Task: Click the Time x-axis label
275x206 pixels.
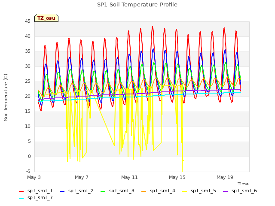Action: click(x=243, y=183)
